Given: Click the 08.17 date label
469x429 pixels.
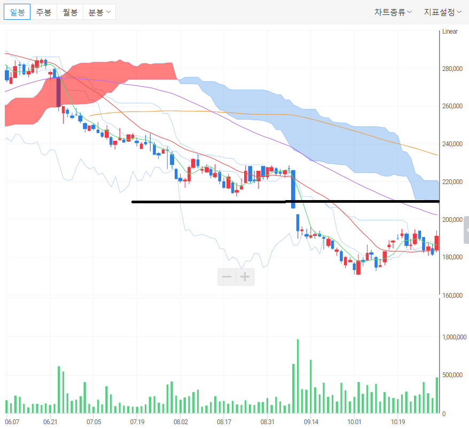Looking at the screenshot, I should click(224, 422).
